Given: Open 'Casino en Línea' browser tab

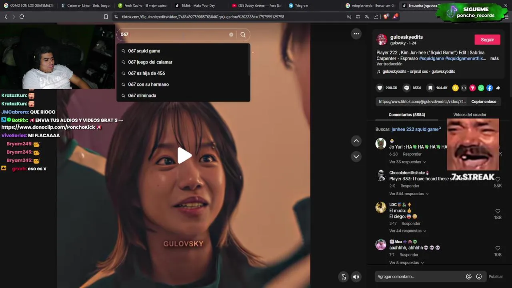Looking at the screenshot, I should (86, 6).
